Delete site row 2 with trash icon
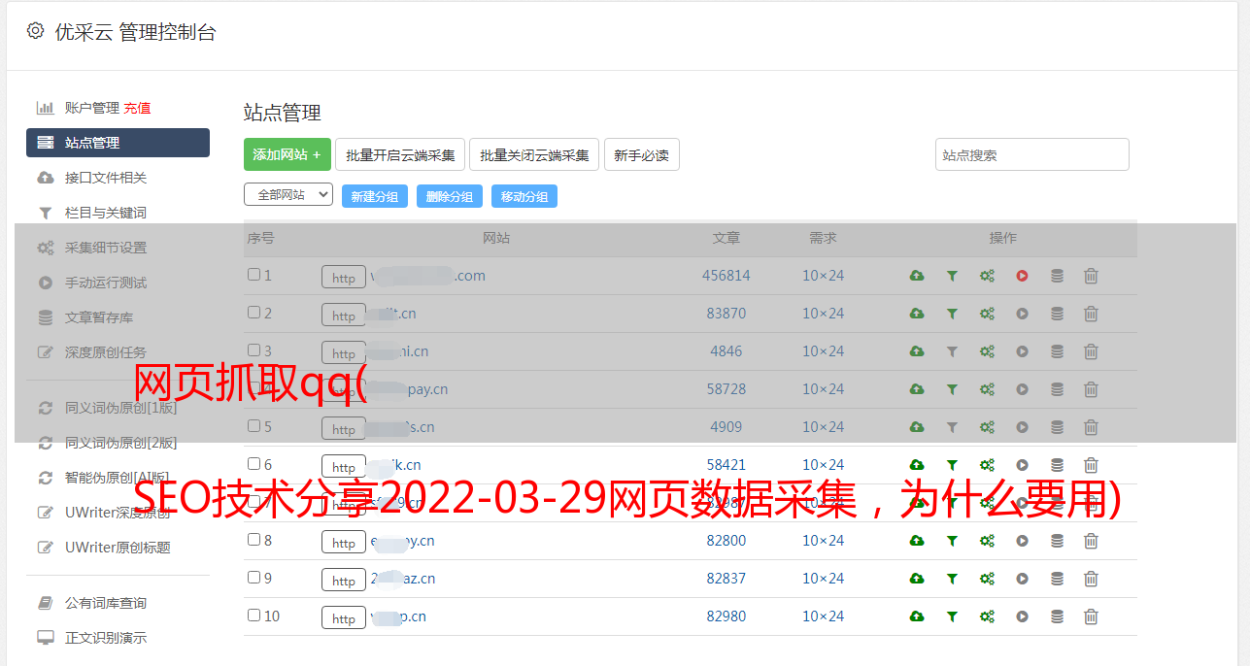 (1091, 314)
